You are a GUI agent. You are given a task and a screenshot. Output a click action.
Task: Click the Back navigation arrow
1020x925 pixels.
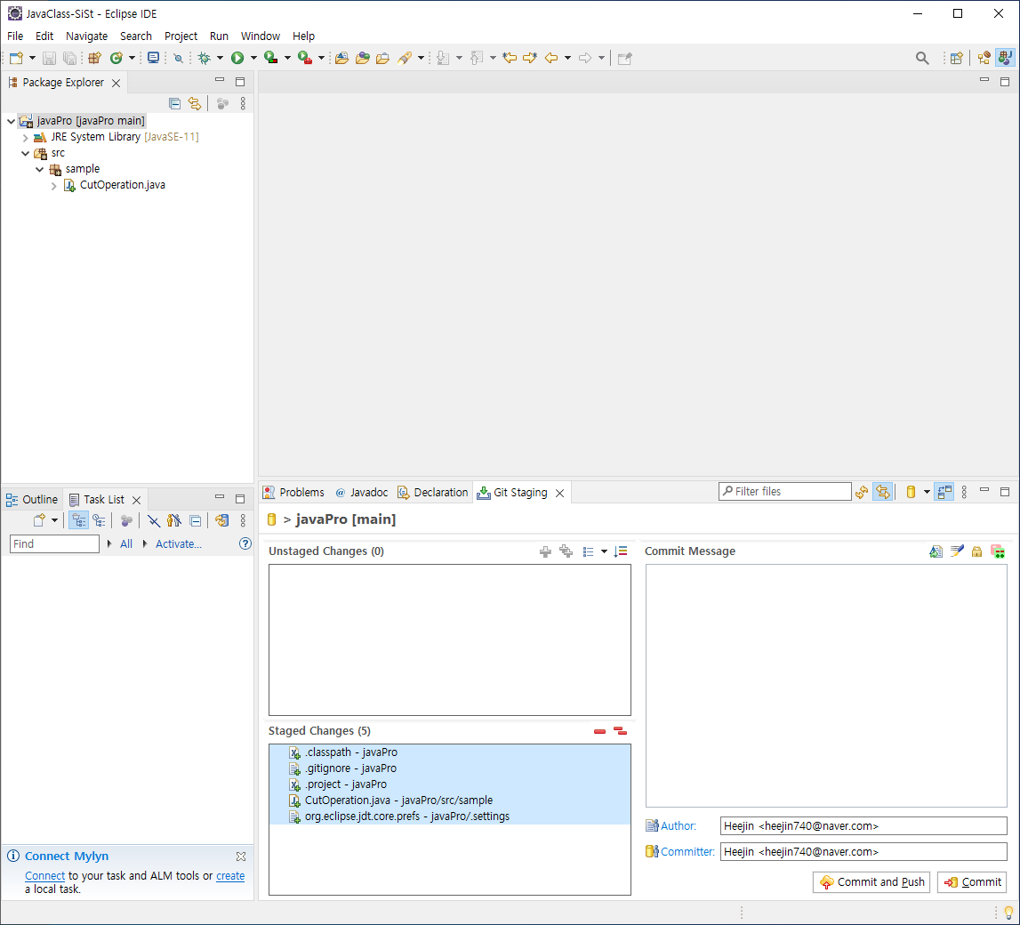551,58
